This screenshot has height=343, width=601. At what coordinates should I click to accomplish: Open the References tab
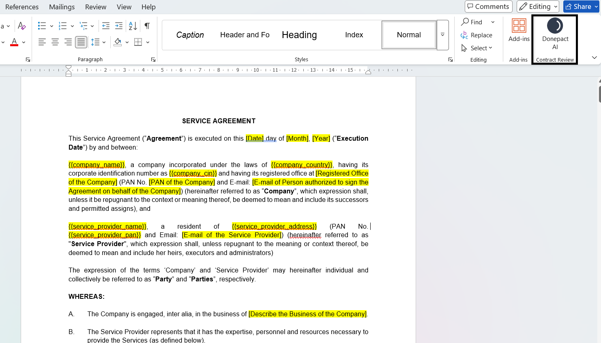tap(22, 7)
